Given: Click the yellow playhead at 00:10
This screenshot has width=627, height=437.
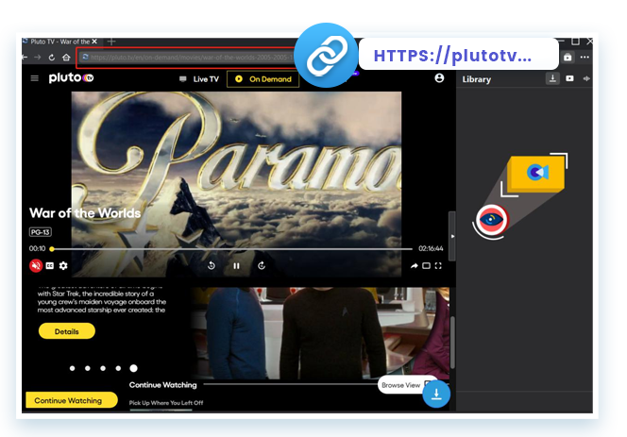Looking at the screenshot, I should tap(52, 248).
